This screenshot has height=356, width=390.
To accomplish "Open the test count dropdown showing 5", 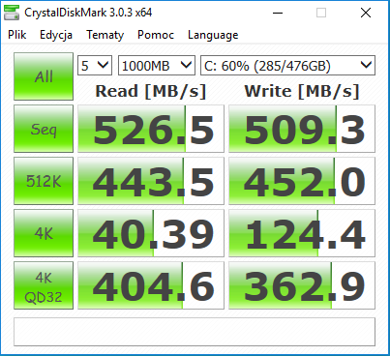I will click(95, 66).
